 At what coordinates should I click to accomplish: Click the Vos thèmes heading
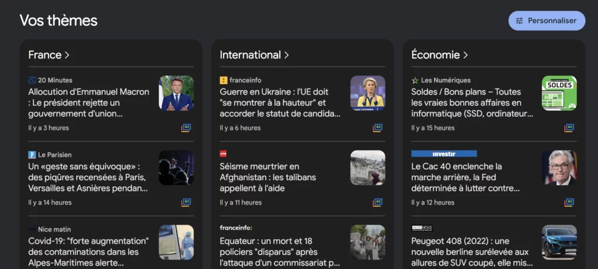pos(58,20)
